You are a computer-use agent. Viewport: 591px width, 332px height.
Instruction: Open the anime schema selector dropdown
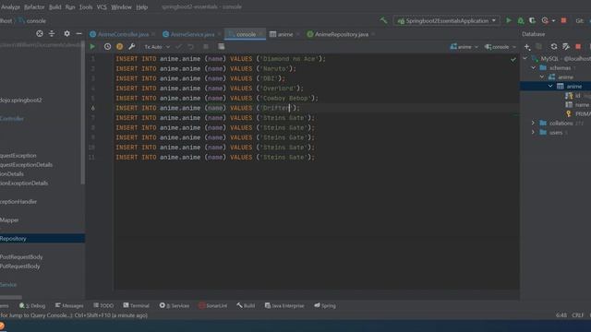pyautogui.click(x=464, y=47)
